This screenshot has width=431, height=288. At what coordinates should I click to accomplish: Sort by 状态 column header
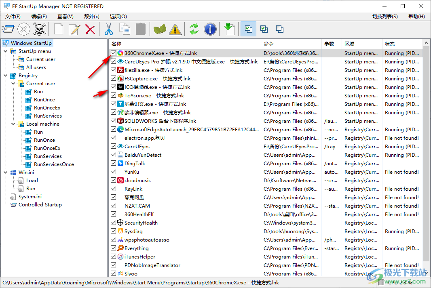click(402, 44)
